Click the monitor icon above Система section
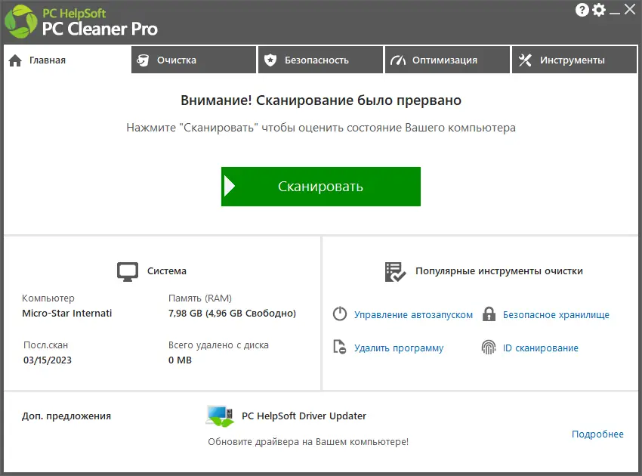Viewport: 642px width, 476px height. click(x=128, y=270)
